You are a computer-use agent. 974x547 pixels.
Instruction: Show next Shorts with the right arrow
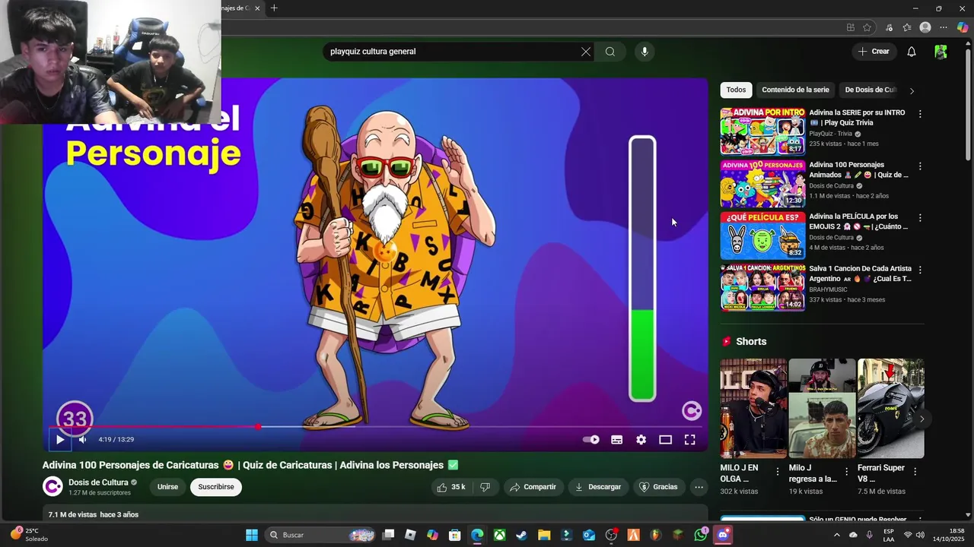click(x=921, y=419)
